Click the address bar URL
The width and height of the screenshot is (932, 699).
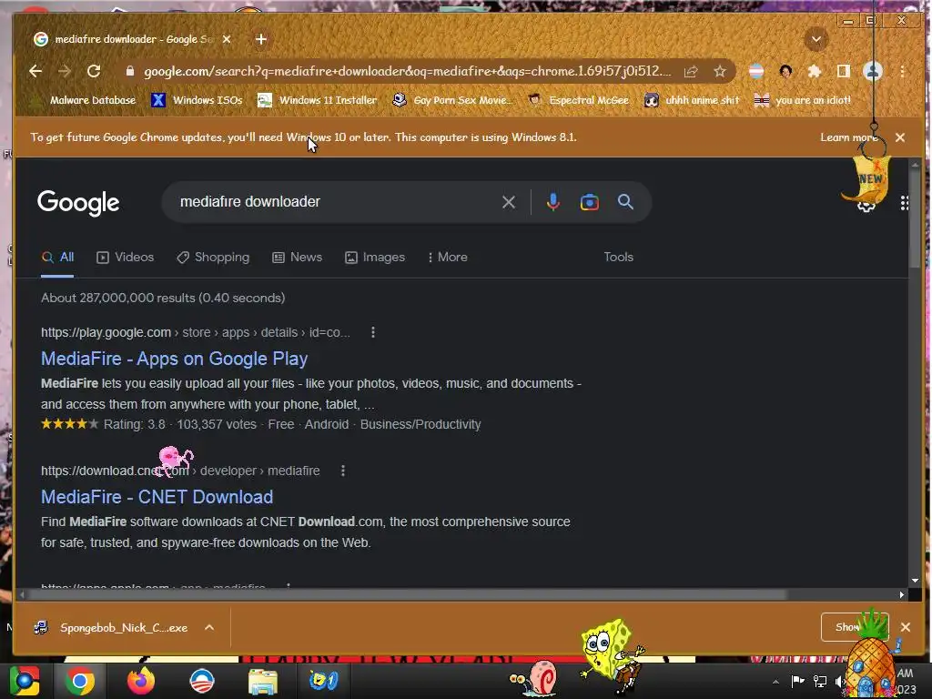pyautogui.click(x=408, y=72)
